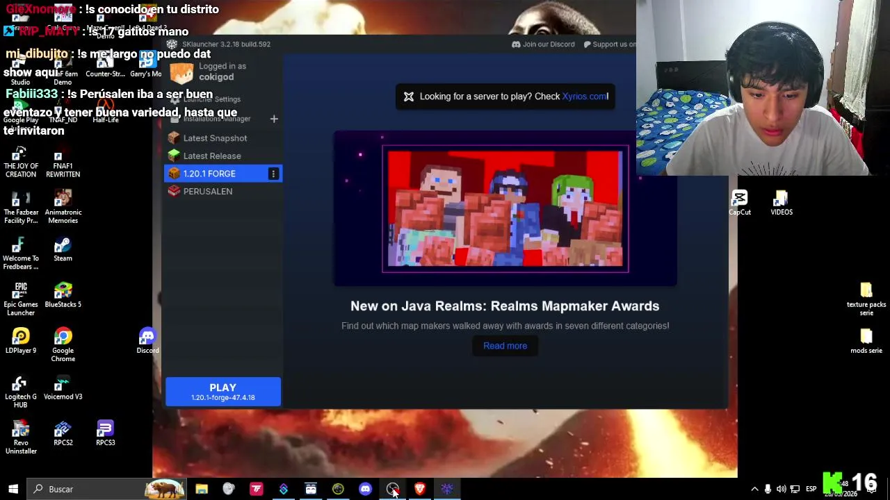Open File Explorer from the taskbar

coord(202,489)
